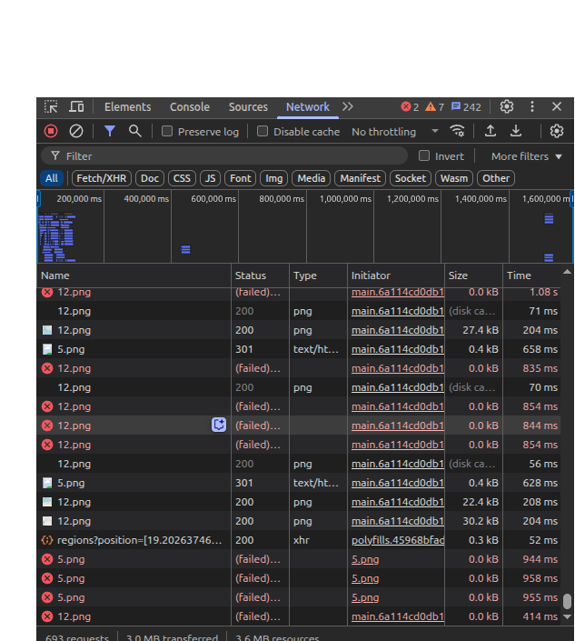Expand the More filters menu
This screenshot has width=575, height=641.
pos(527,156)
